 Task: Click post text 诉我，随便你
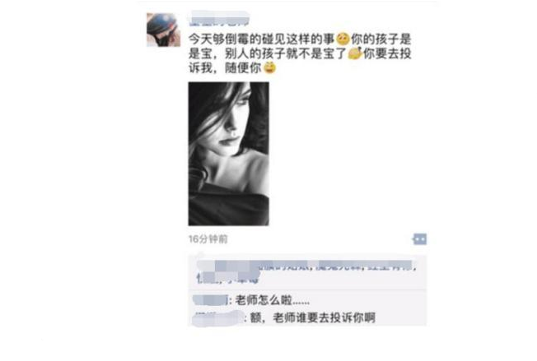click(x=225, y=67)
